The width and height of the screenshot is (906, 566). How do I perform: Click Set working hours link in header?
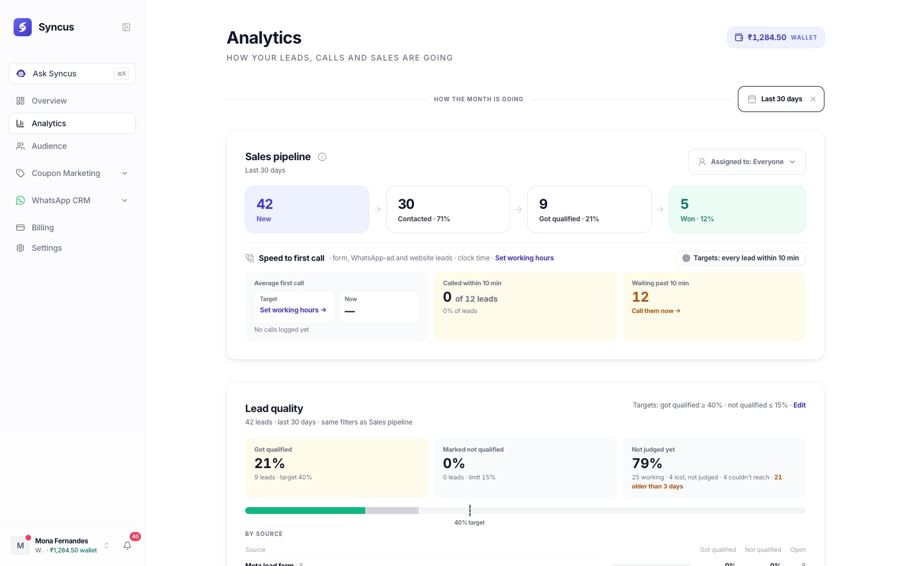[524, 258]
